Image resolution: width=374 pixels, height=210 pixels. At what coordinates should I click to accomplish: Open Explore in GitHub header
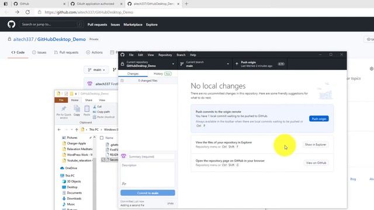(152, 24)
